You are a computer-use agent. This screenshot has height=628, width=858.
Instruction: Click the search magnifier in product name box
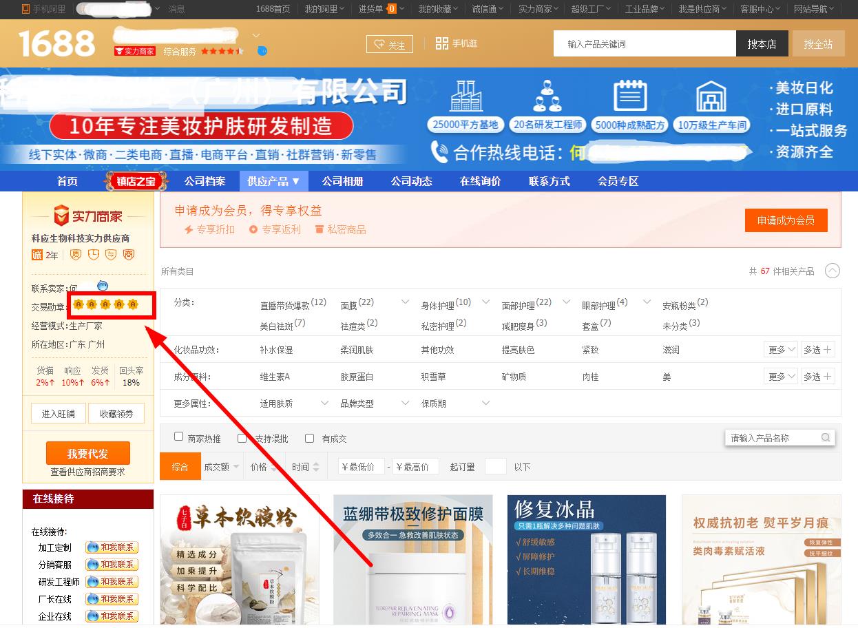826,438
